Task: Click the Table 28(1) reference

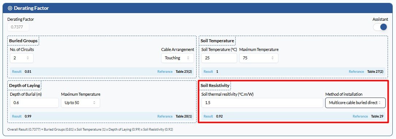Action: pos(184,116)
